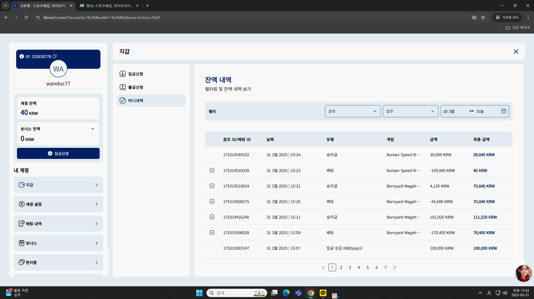Open 보너스 menu item
Screen dimensions: 534x299
tap(58, 243)
